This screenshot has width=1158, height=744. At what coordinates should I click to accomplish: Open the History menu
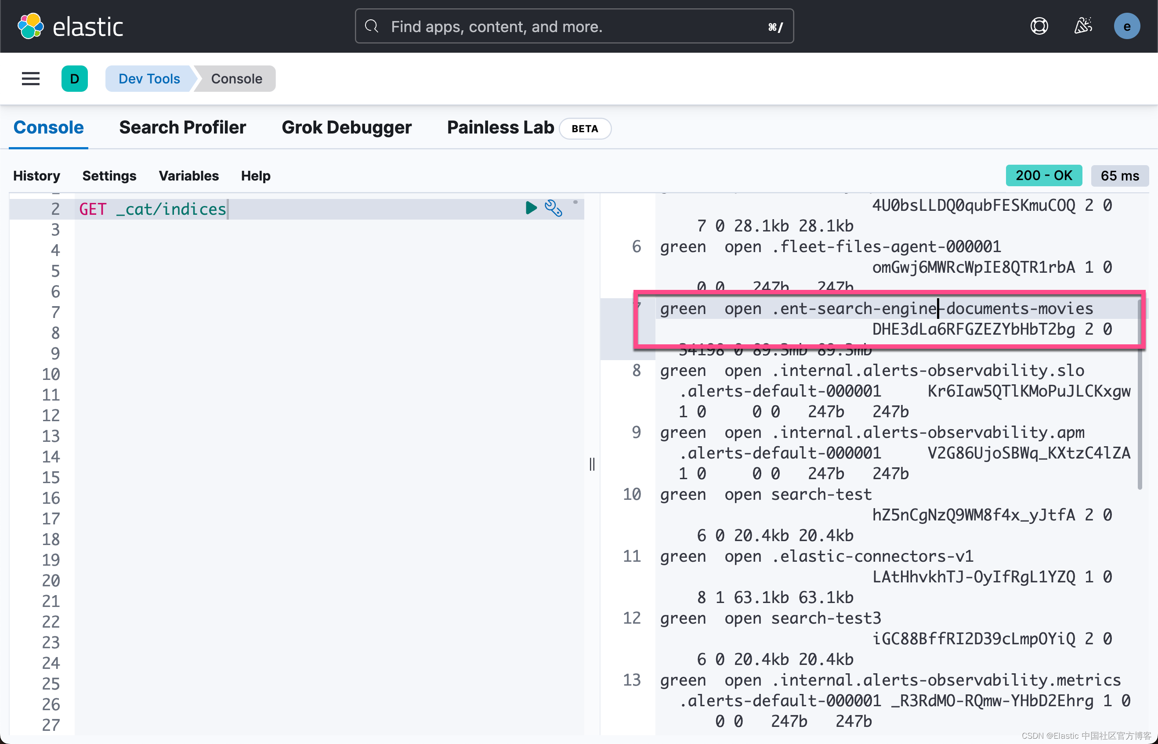[x=37, y=175]
